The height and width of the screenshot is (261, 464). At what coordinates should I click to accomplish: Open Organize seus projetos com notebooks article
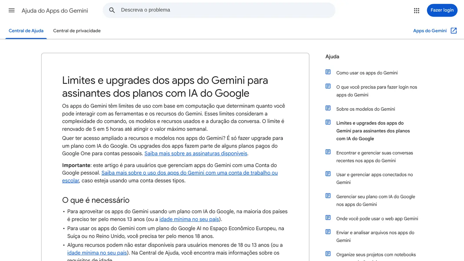click(376, 255)
